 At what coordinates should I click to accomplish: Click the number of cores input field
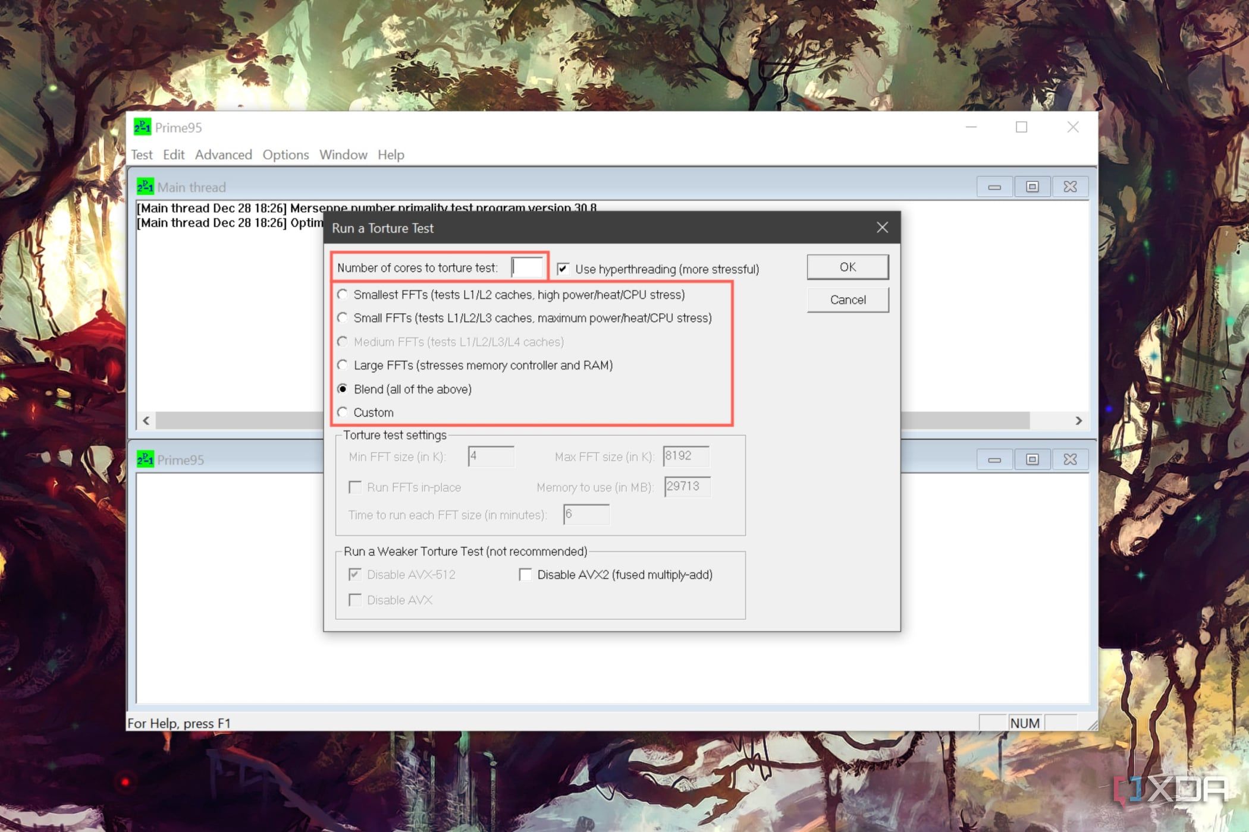coord(527,267)
